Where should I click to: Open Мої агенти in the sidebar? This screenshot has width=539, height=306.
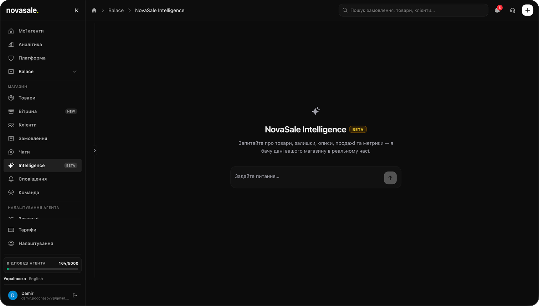[42, 31]
